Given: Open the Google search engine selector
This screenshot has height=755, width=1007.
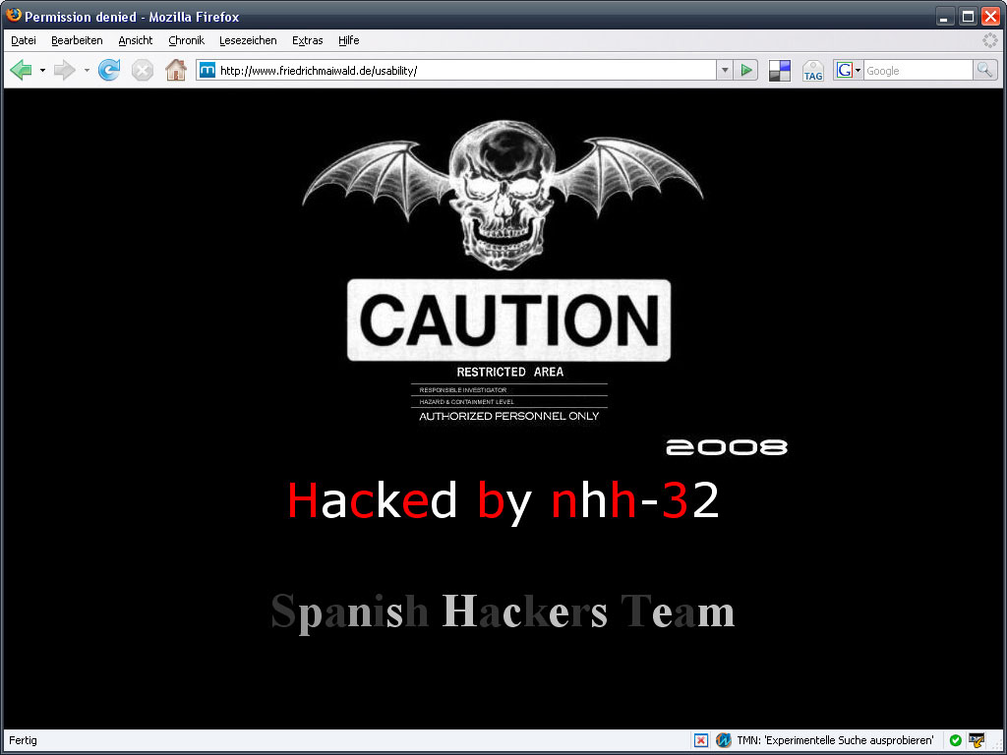Looking at the screenshot, I should pyautogui.click(x=849, y=70).
